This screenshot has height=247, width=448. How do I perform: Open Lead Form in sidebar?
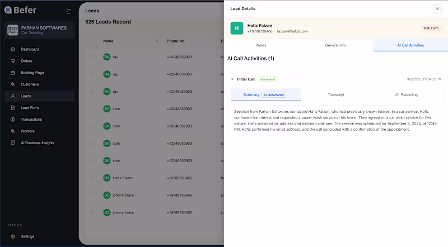click(40, 108)
